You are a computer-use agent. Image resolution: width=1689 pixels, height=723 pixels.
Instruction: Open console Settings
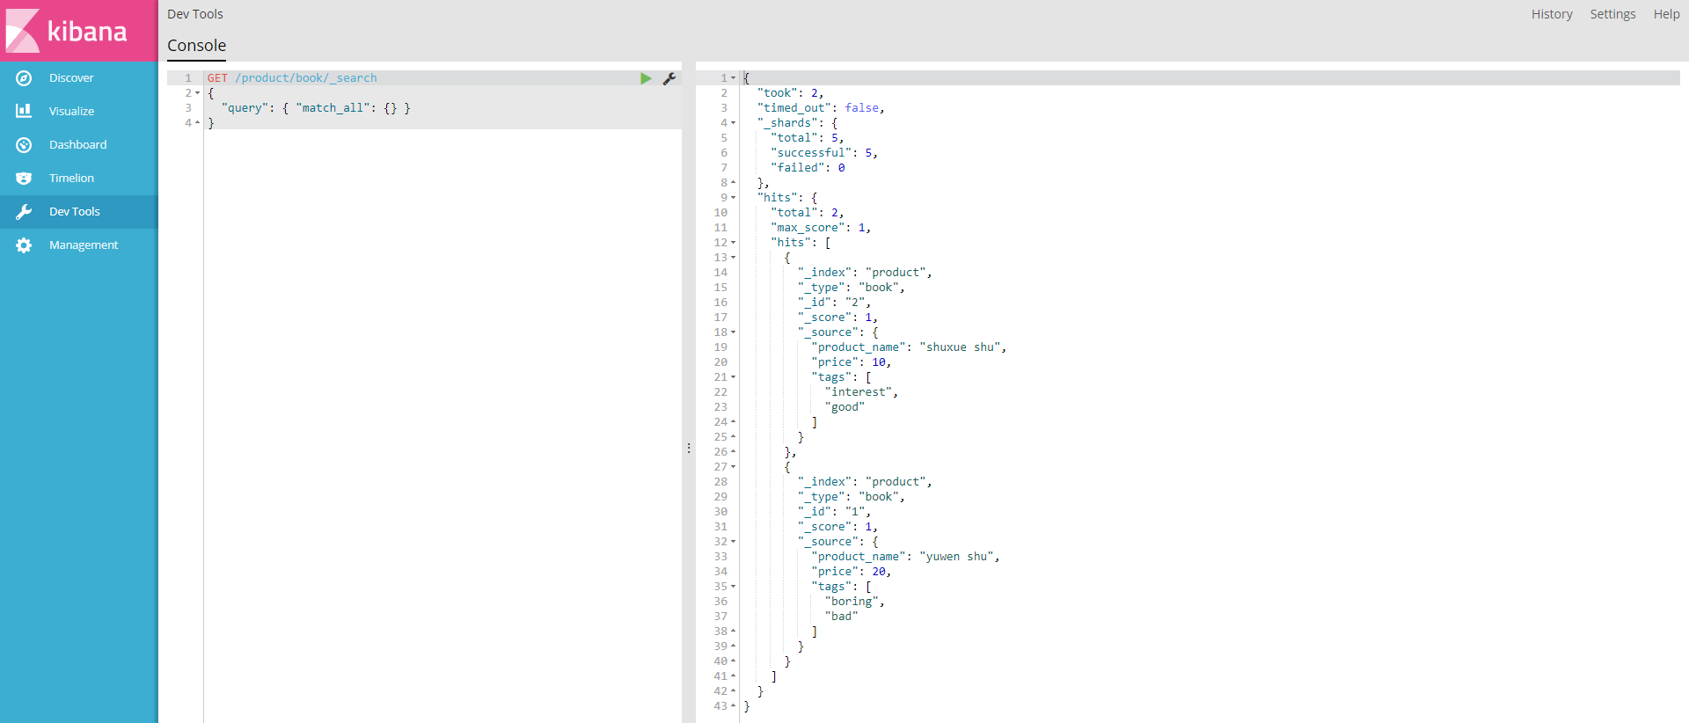click(1612, 14)
